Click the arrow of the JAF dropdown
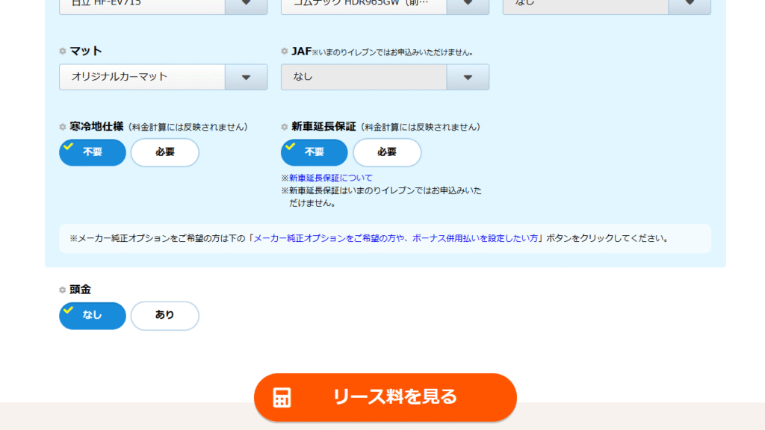The height and width of the screenshot is (430, 765). [468, 77]
